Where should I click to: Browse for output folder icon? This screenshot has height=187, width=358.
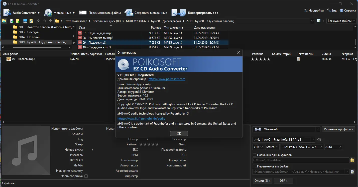[352, 160]
